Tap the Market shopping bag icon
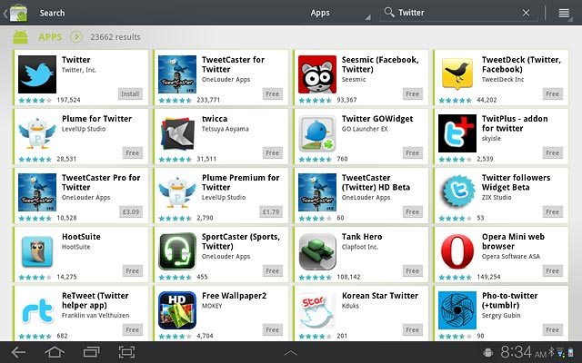The image size is (582, 363). [x=18, y=13]
